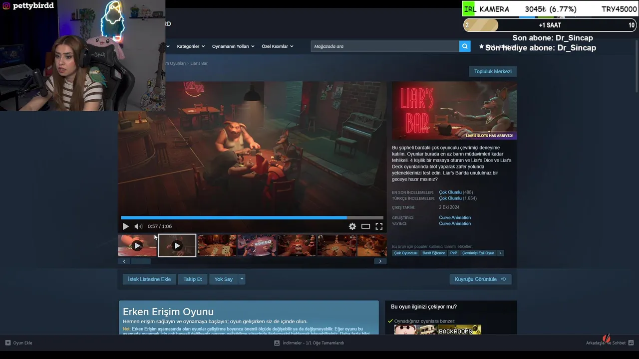Click the Yok Say button
Image resolution: width=639 pixels, height=359 pixels.
(224, 279)
